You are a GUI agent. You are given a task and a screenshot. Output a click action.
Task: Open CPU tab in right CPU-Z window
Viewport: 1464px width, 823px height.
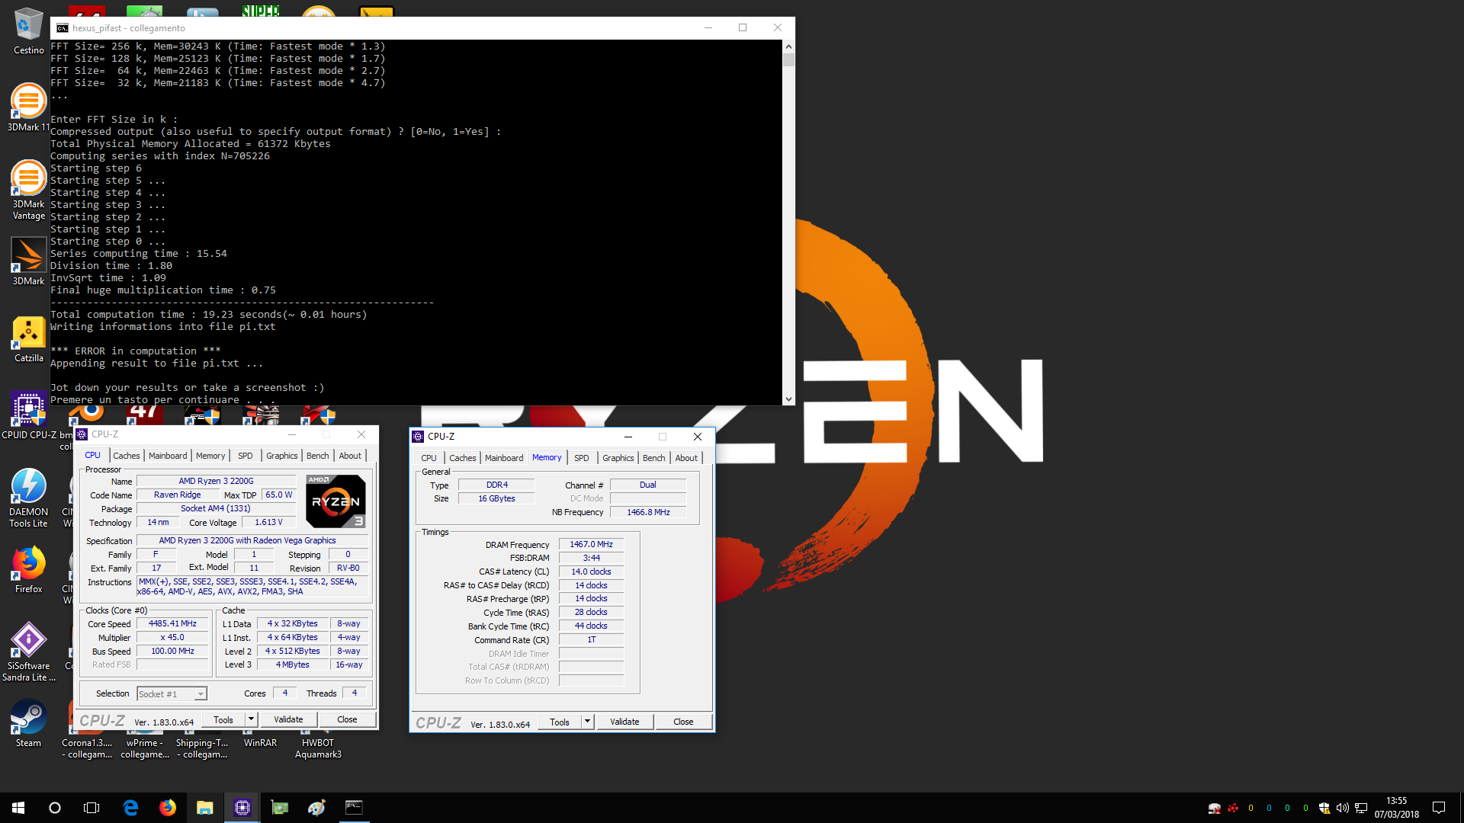coord(429,458)
